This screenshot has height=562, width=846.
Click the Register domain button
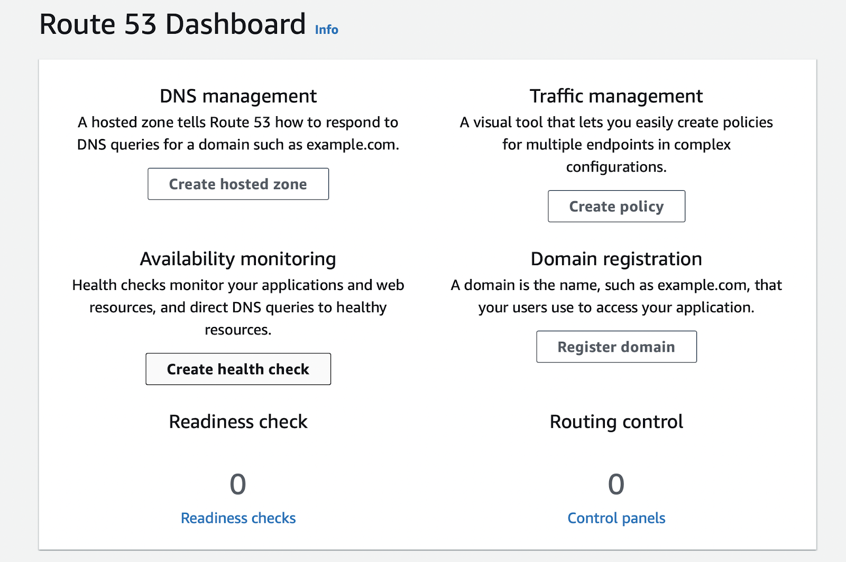(x=617, y=346)
